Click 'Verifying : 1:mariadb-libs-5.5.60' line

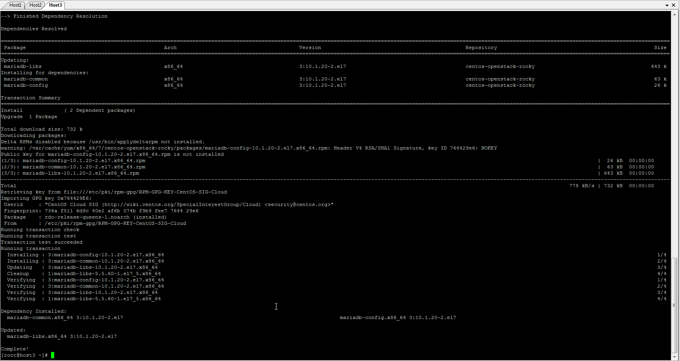point(84,299)
